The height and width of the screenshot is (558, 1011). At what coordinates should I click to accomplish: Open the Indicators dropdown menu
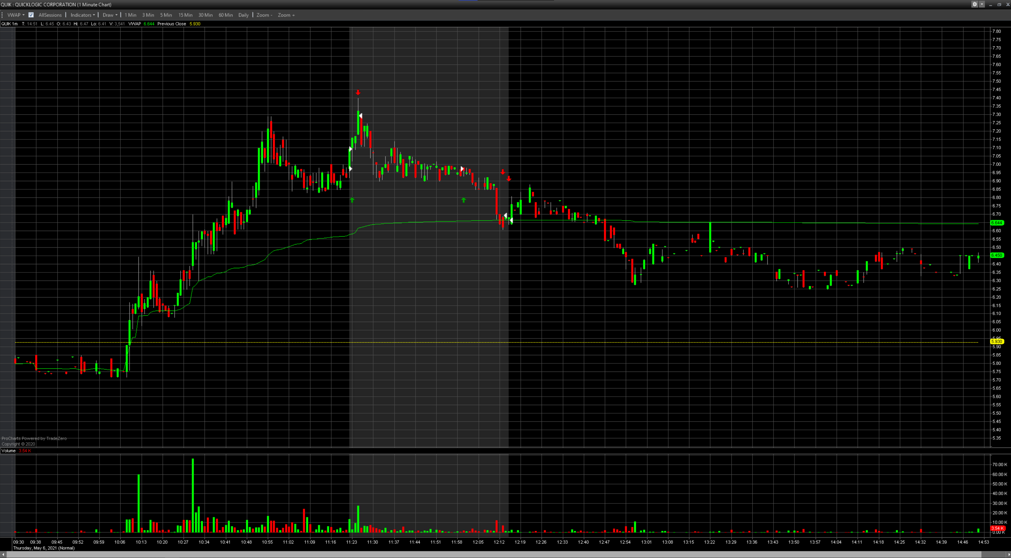[x=83, y=15]
